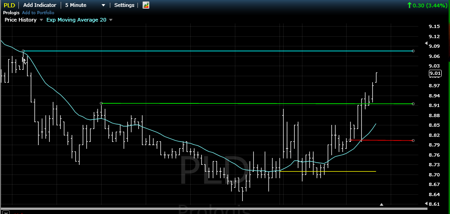Click the Add to Portfolio link
The width and height of the screenshot is (450, 214).
coord(38,12)
